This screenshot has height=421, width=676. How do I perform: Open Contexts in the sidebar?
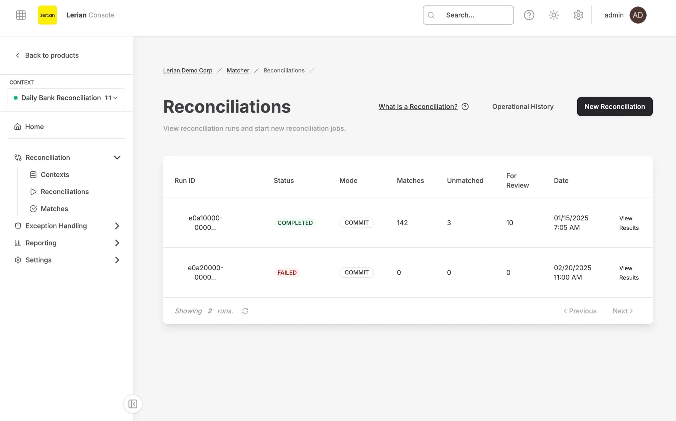pos(55,175)
